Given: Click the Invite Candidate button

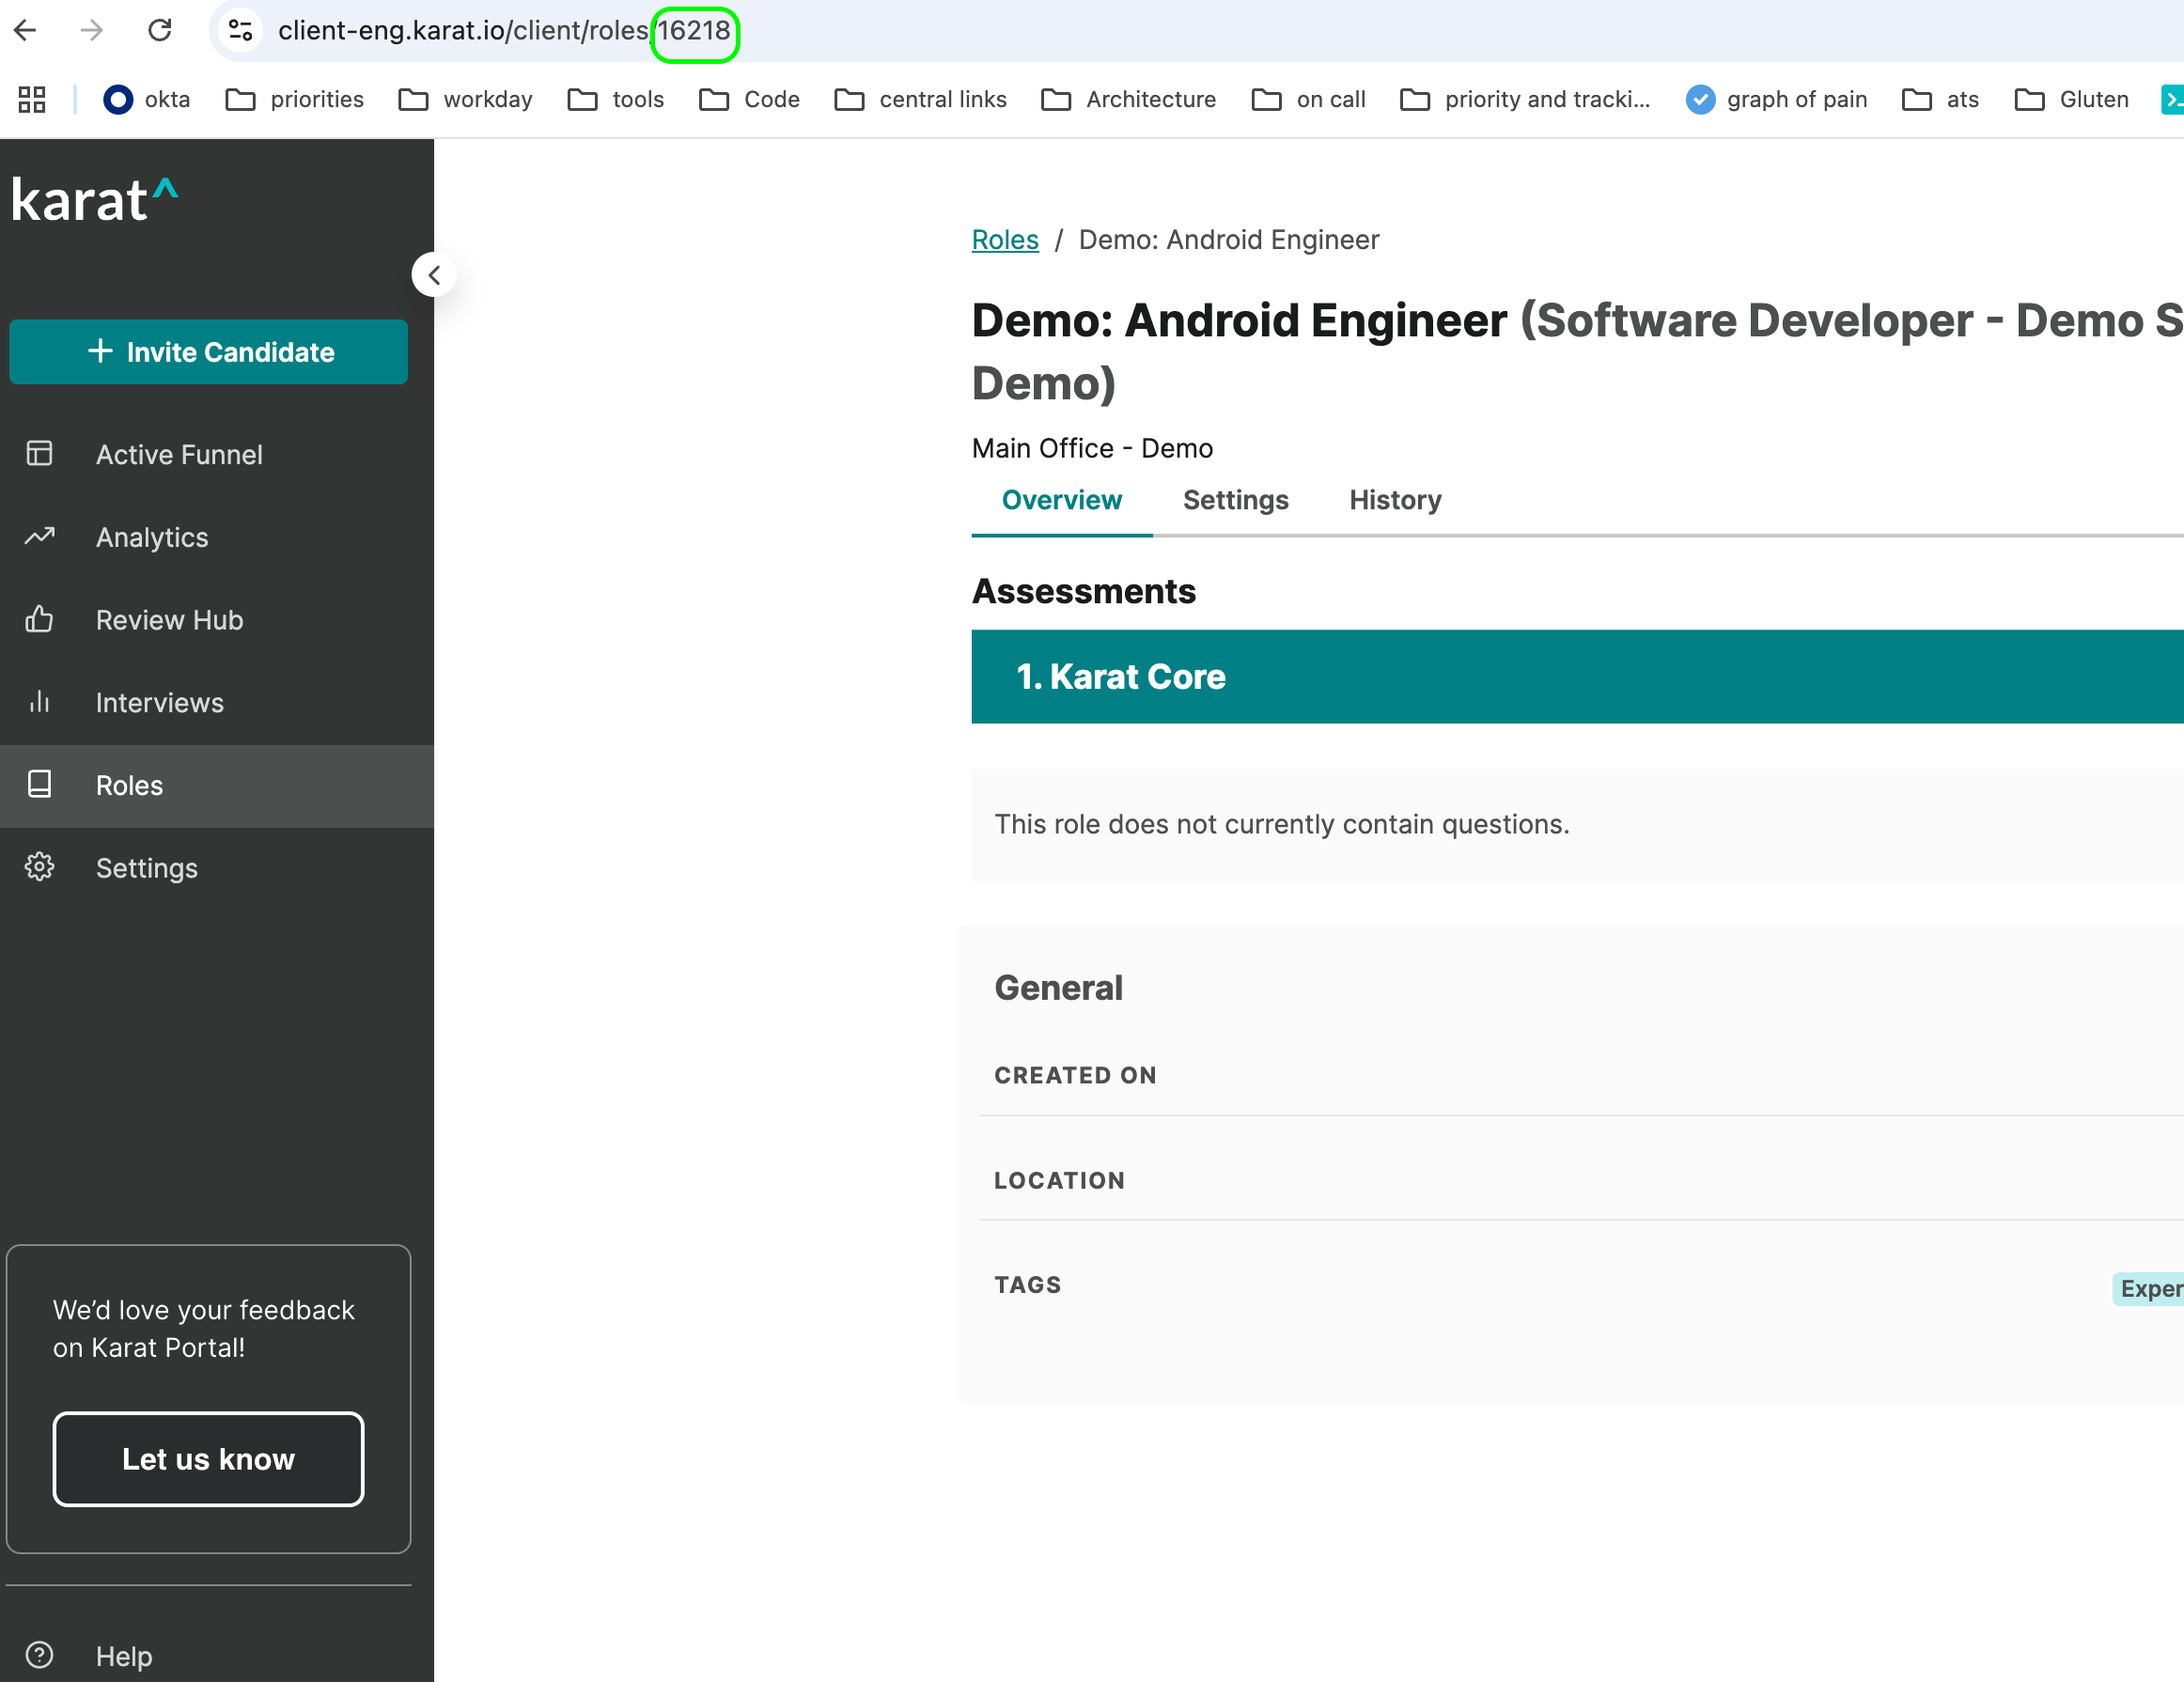Looking at the screenshot, I should 209,352.
